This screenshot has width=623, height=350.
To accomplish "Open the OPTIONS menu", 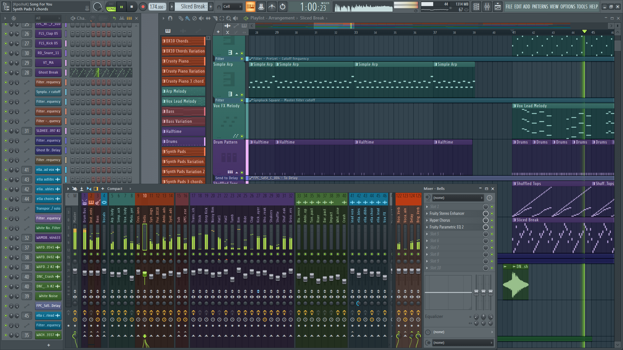I will tap(568, 6).
